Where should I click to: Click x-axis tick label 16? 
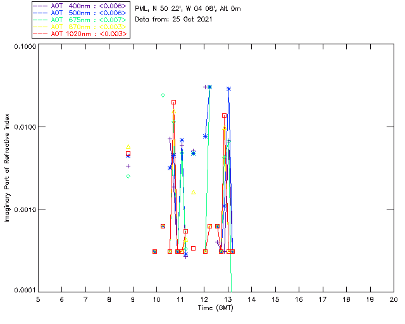(299, 299)
